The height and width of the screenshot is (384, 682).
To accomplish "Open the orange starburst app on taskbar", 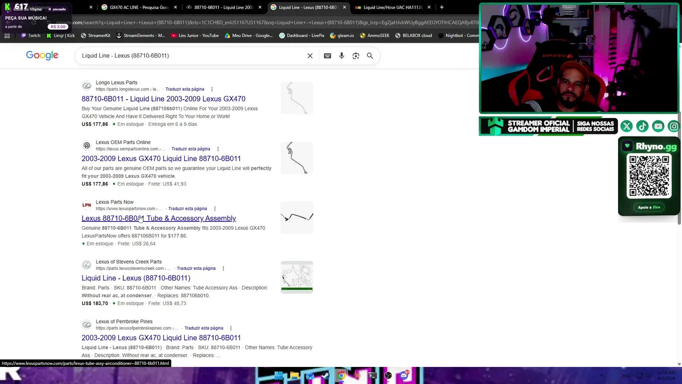I will (x=356, y=376).
